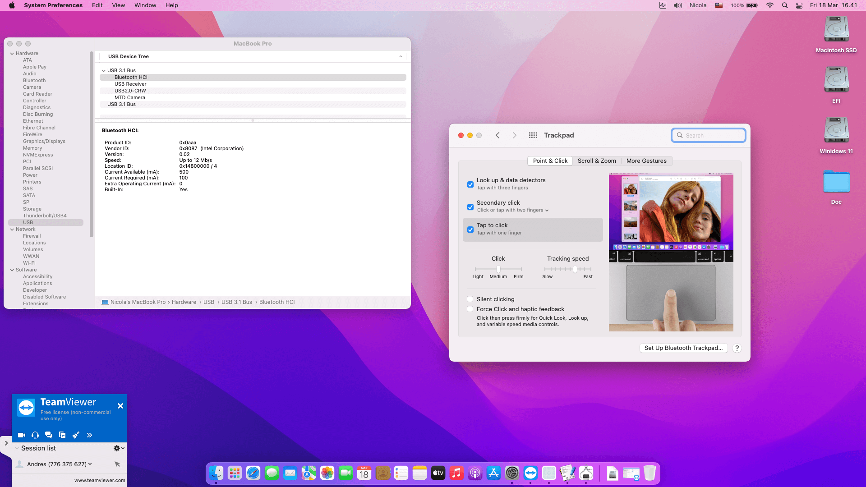Image resolution: width=866 pixels, height=487 pixels.
Task: Click the Trackpad search field
Action: click(x=709, y=135)
